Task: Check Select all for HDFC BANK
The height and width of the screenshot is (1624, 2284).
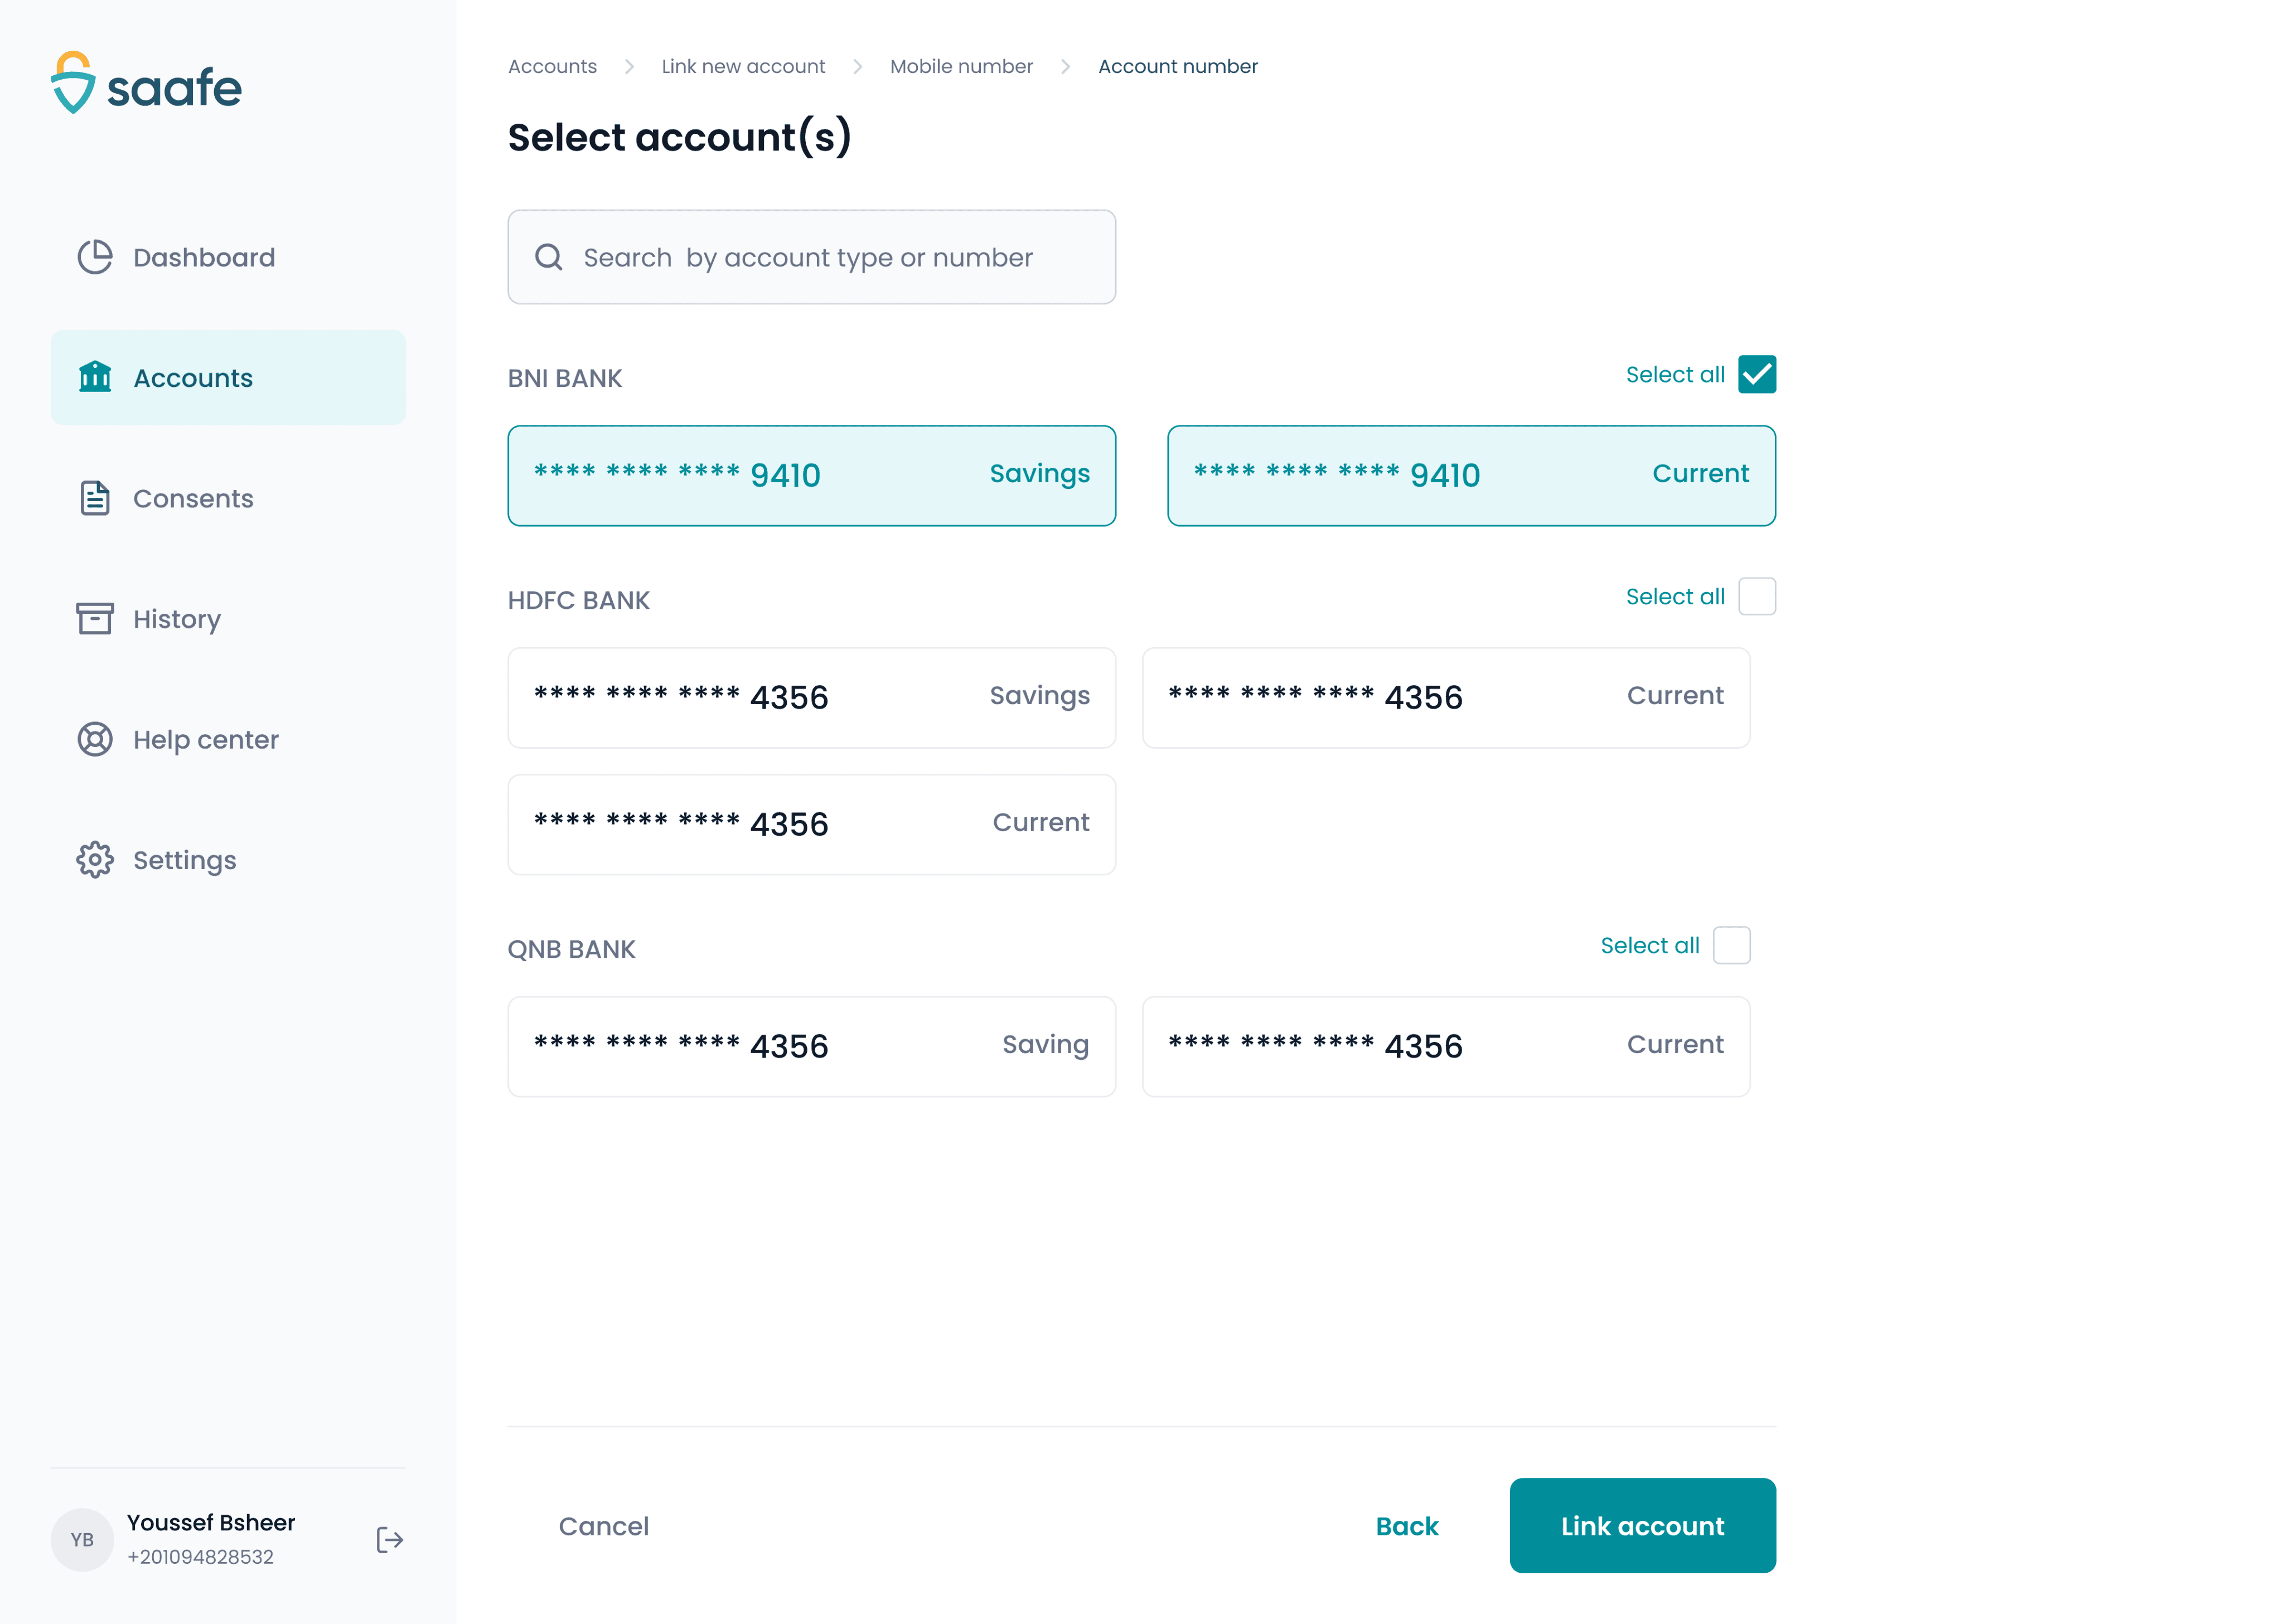Action: pos(1757,597)
